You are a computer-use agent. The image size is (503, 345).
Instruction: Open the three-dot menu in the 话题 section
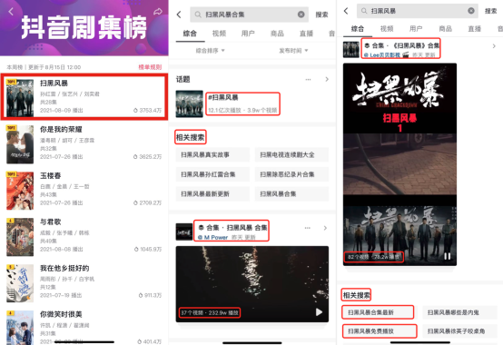[308, 79]
